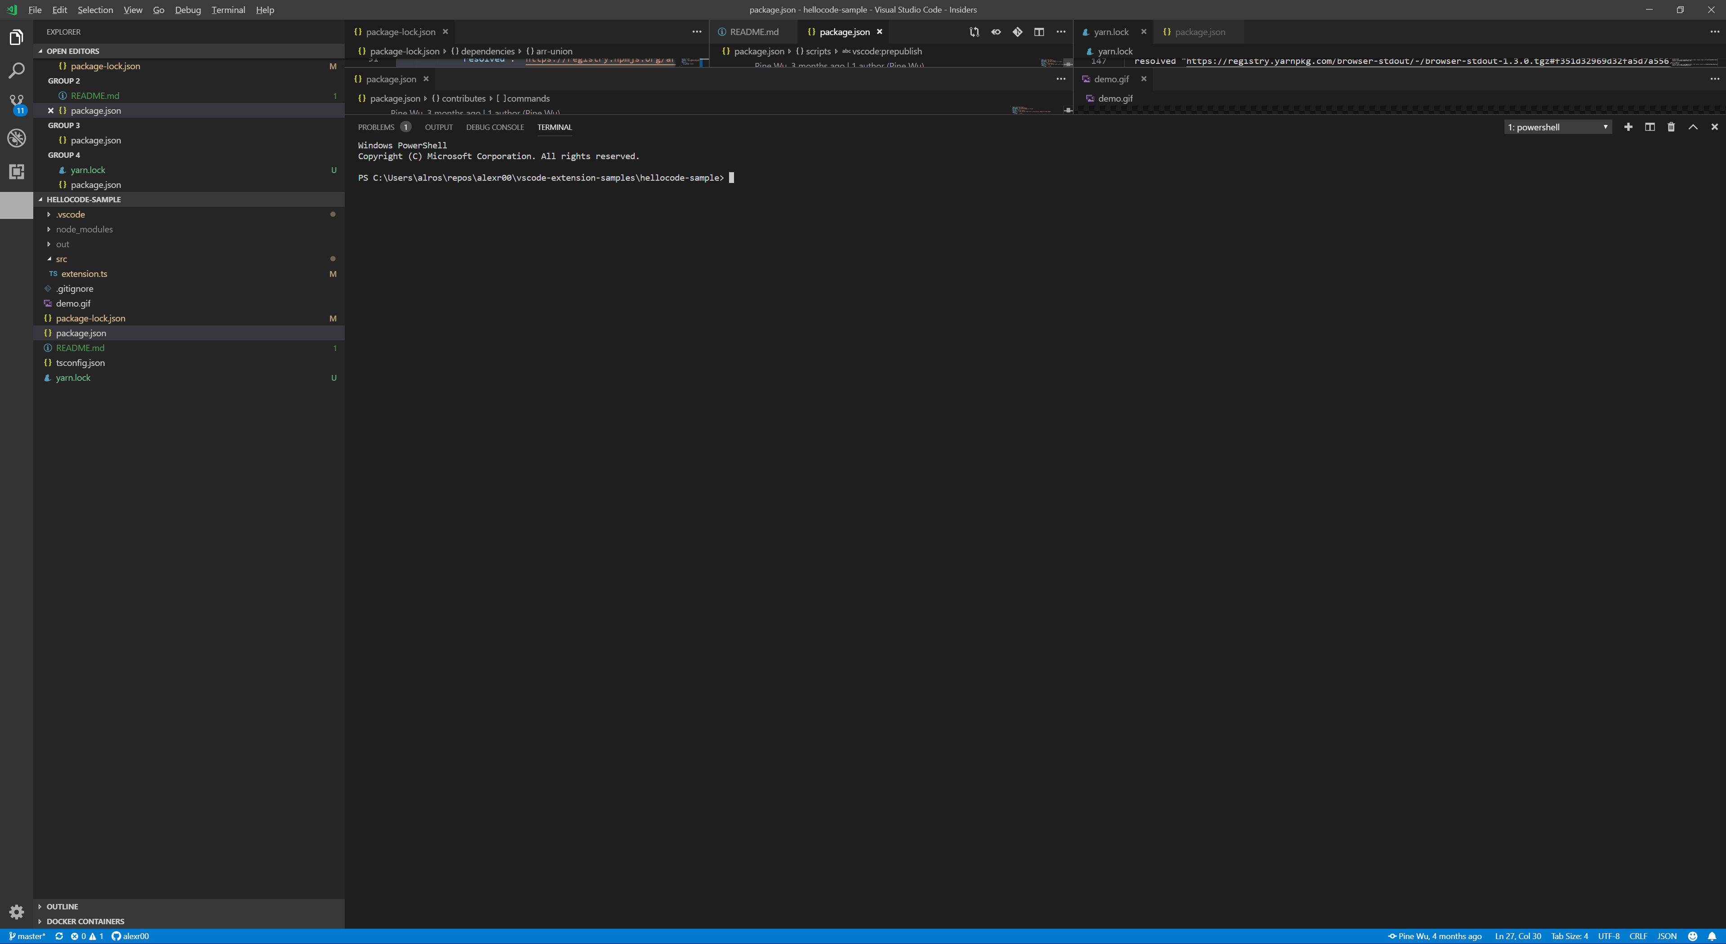Open the Search view in the activity bar
This screenshot has width=1726, height=944.
point(16,70)
